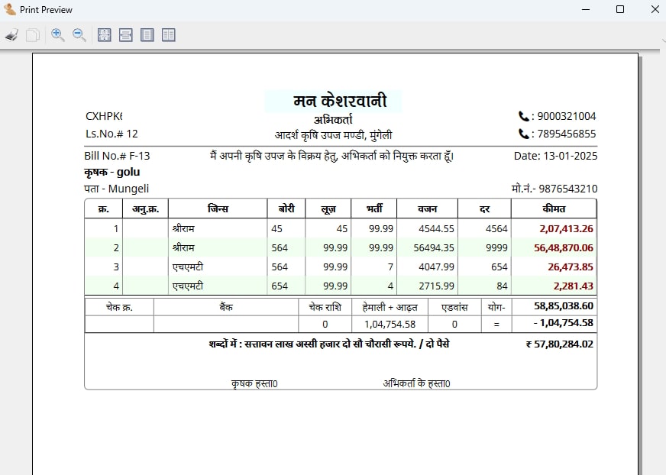Click the 'वजन' column header
This screenshot has width=666, height=475.
point(427,208)
